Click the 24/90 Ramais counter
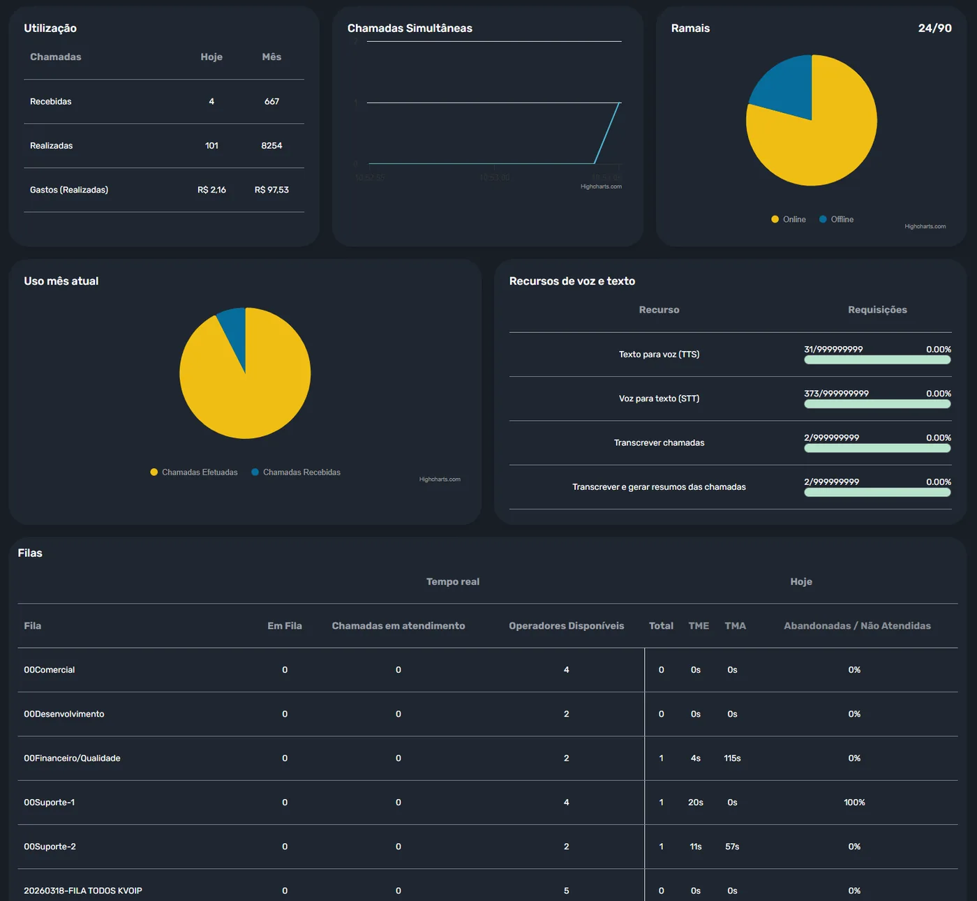The height and width of the screenshot is (901, 977). pyautogui.click(x=934, y=28)
